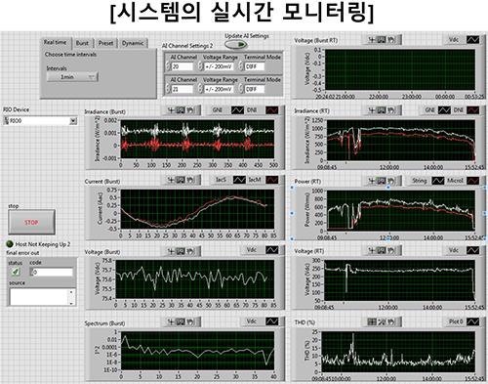Screen dimensions: 488x384
Task: Select pan hand tool in Voltage (Burst) palette
Action: [x=190, y=251]
